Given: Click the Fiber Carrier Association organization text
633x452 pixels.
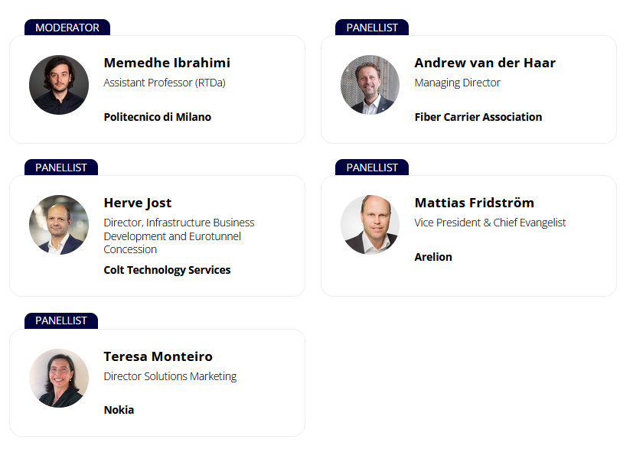Looking at the screenshot, I should click(x=478, y=117).
